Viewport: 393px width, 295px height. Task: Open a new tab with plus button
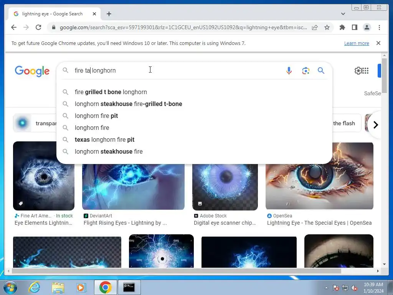click(109, 14)
